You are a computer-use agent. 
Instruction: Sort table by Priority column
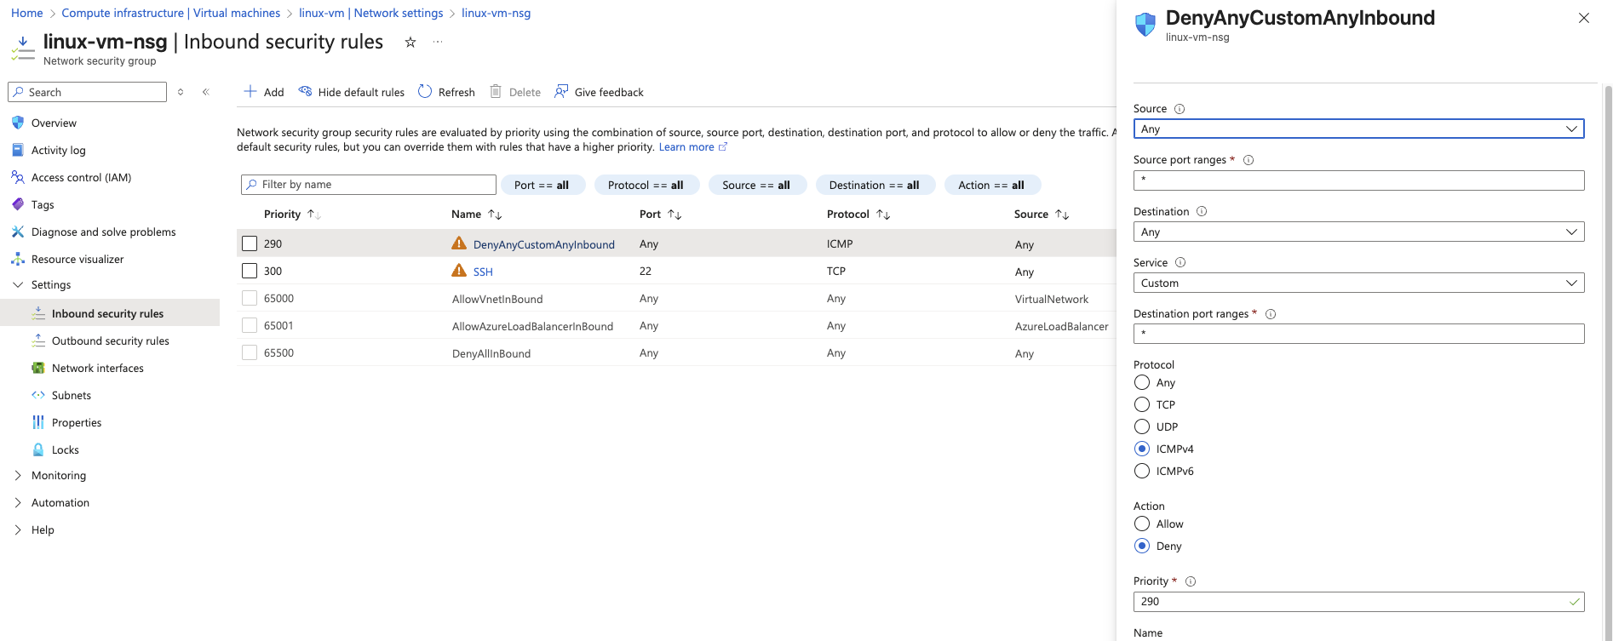pos(292,214)
